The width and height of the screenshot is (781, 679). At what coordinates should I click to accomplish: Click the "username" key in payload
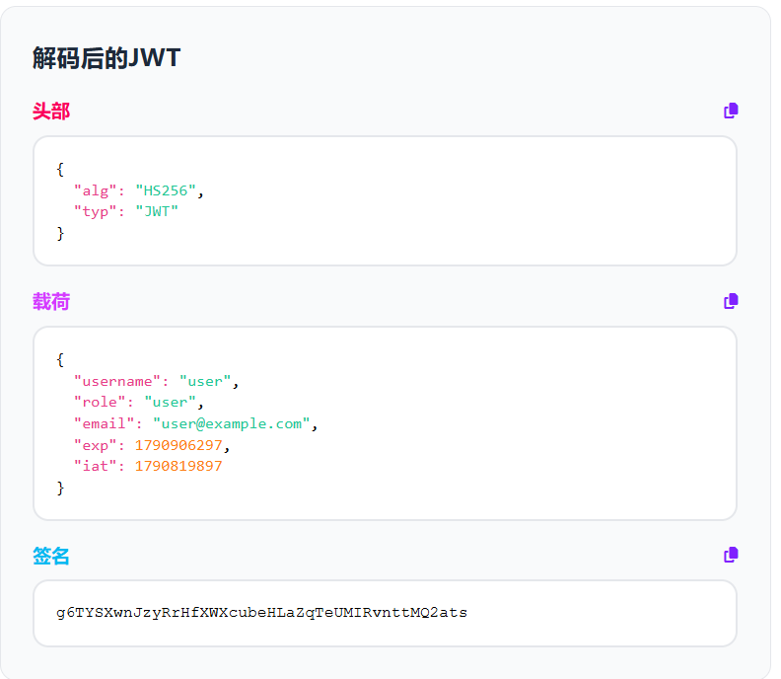pos(117,381)
